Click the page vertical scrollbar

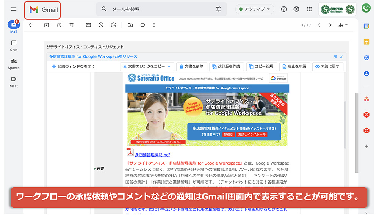pyautogui.click(x=356, y=133)
